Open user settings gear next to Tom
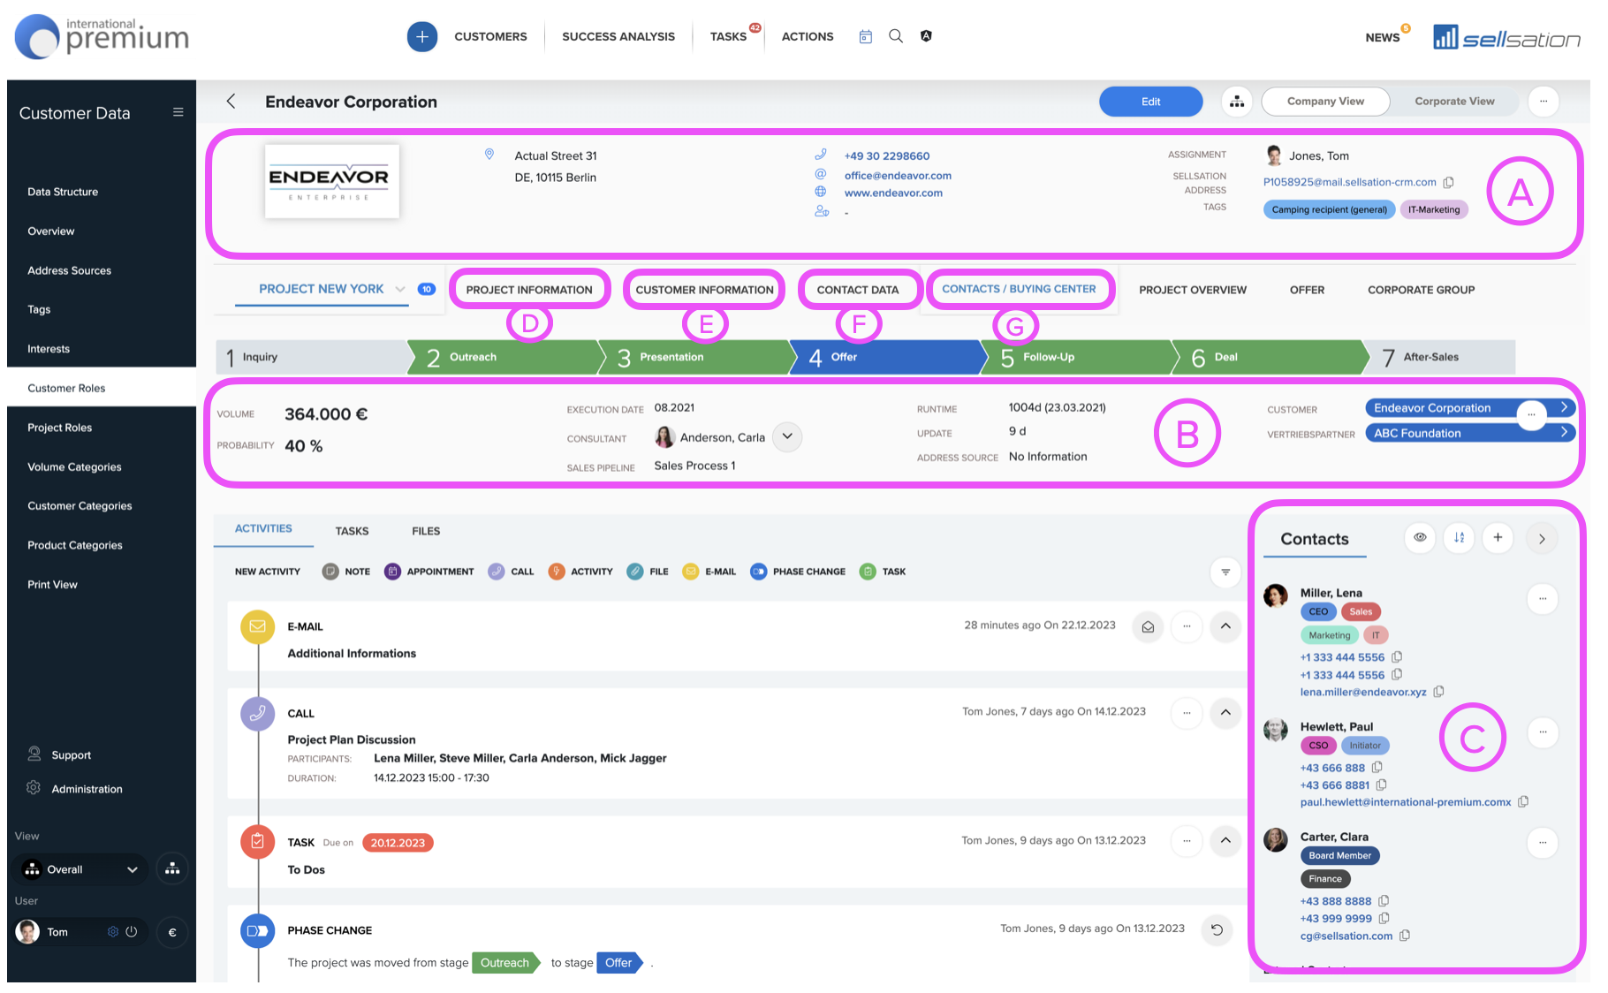 click(113, 932)
